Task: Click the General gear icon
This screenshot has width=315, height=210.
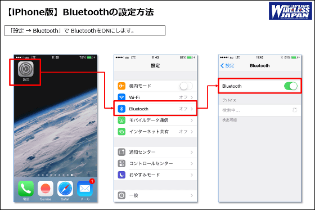Action: point(121,195)
